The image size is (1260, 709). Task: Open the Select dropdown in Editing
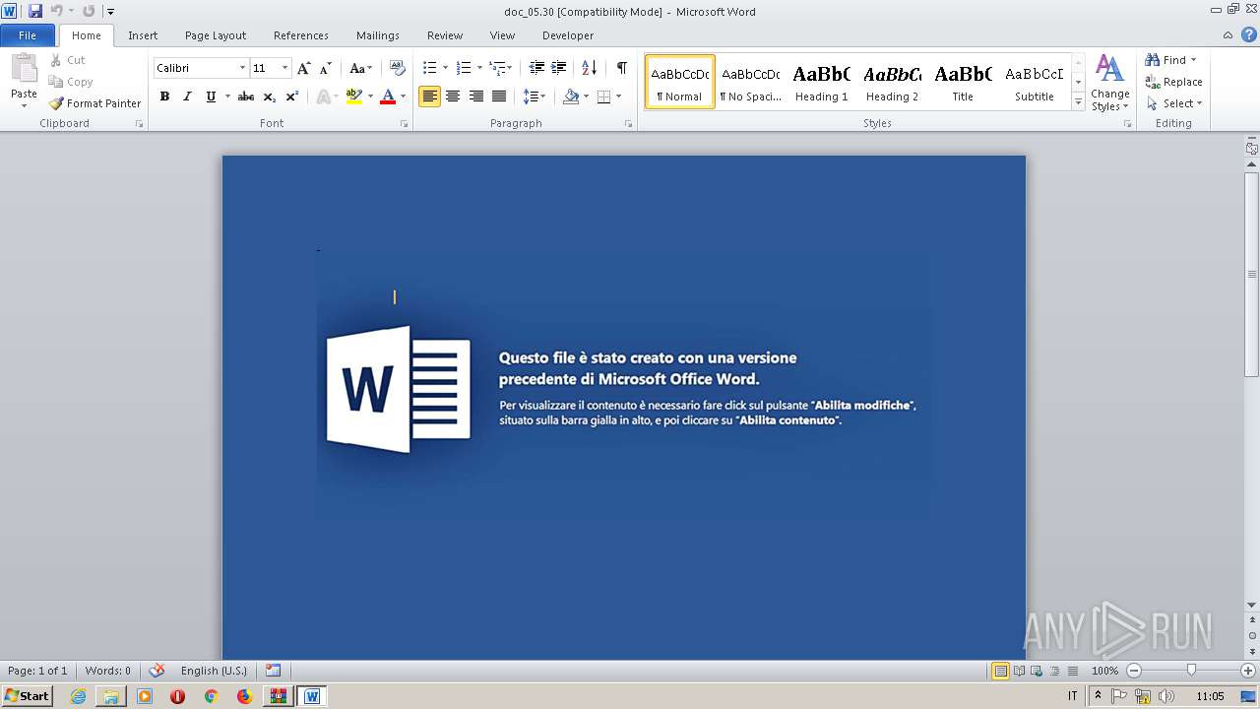[1174, 103]
